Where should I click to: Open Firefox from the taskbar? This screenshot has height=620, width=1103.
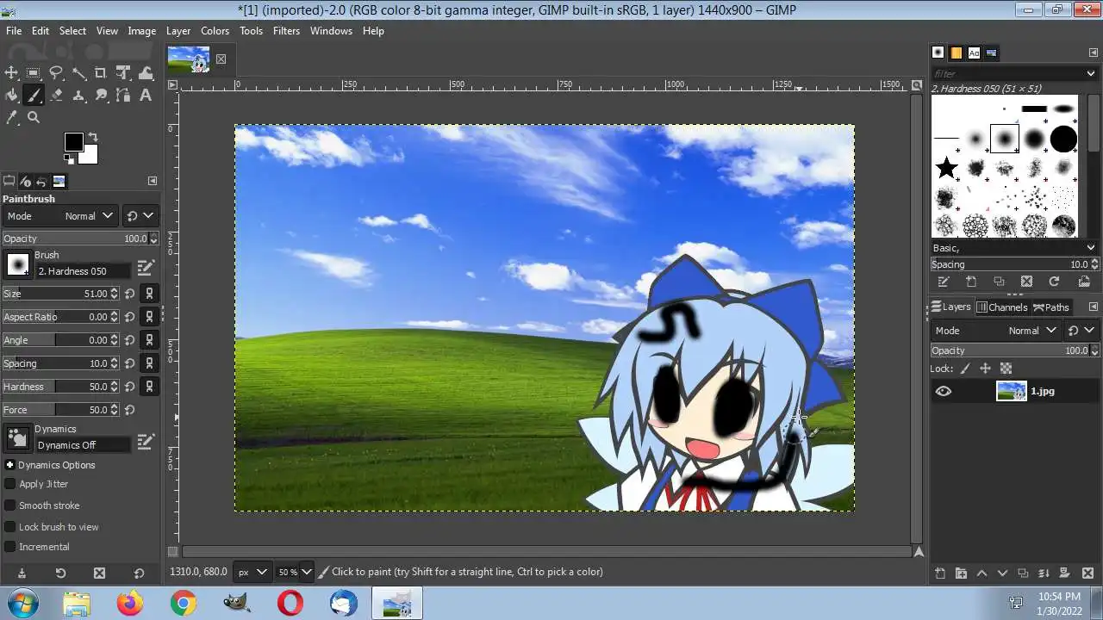tap(130, 604)
